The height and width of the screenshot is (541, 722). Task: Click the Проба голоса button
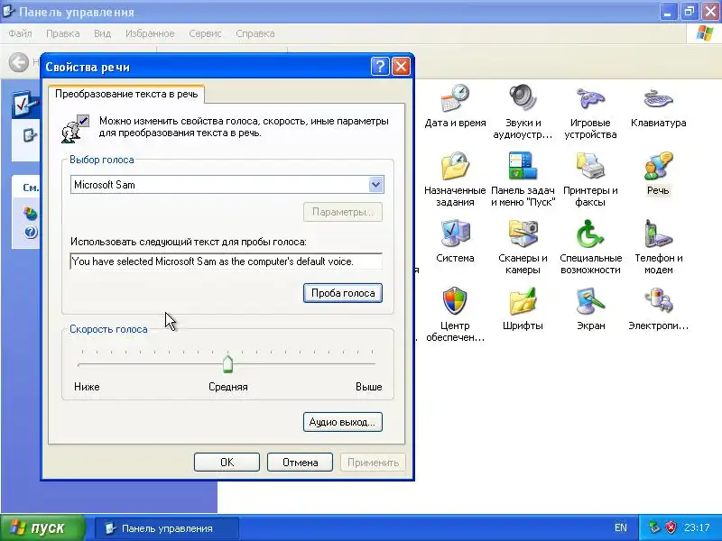coord(343,293)
